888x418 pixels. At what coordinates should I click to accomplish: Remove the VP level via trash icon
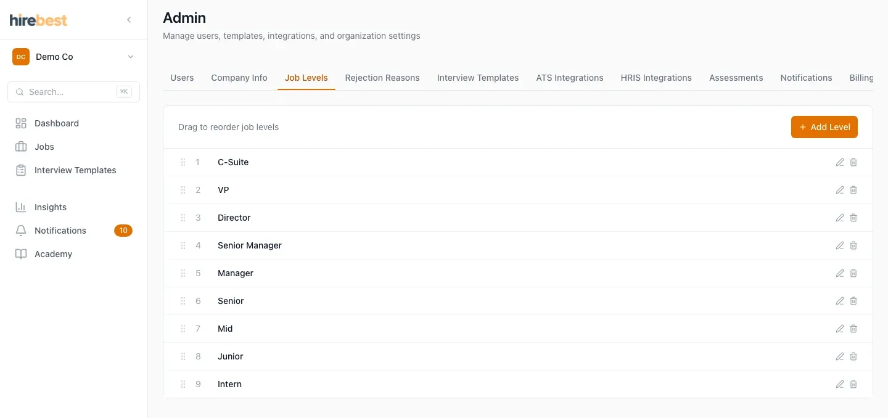(x=853, y=190)
